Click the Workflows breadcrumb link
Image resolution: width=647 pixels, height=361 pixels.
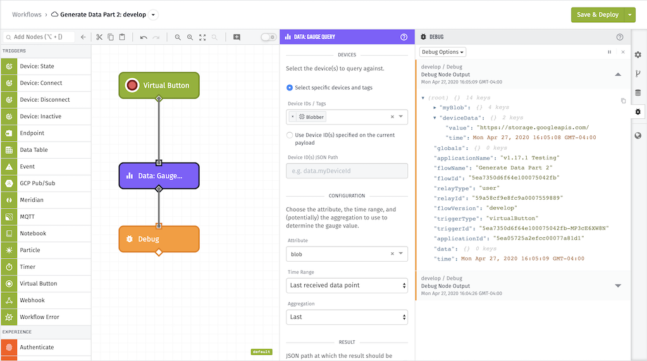(27, 15)
